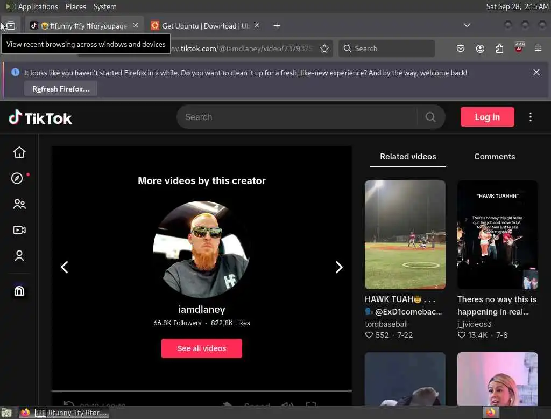This screenshot has width=551, height=419.
Task: Click the TikTok logo
Action: click(40, 118)
